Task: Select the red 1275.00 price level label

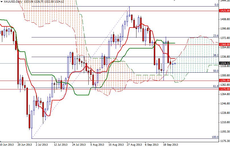Action: (224, 89)
